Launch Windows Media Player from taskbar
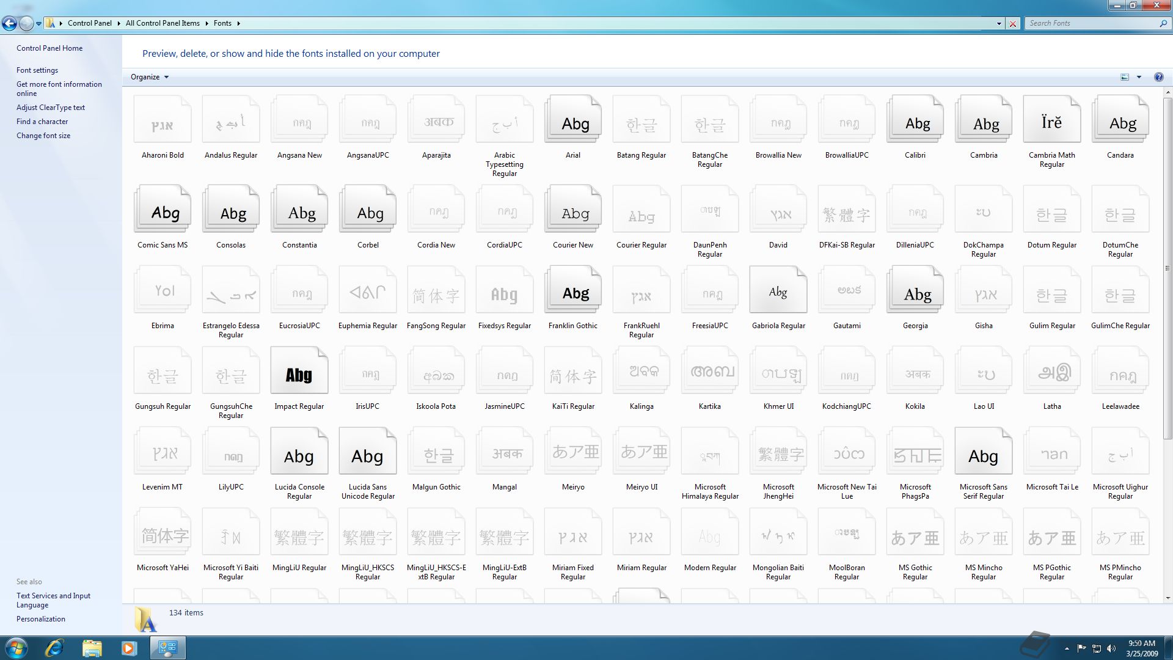The width and height of the screenshot is (1173, 660). pos(129,648)
